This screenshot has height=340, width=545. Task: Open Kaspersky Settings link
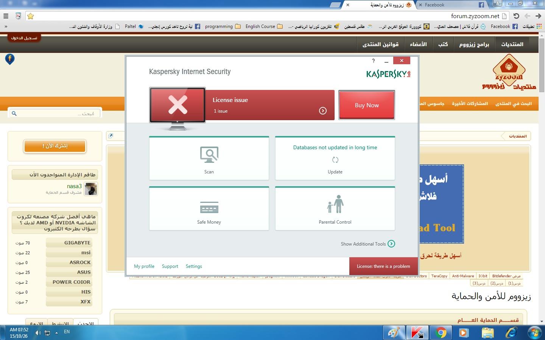(194, 266)
